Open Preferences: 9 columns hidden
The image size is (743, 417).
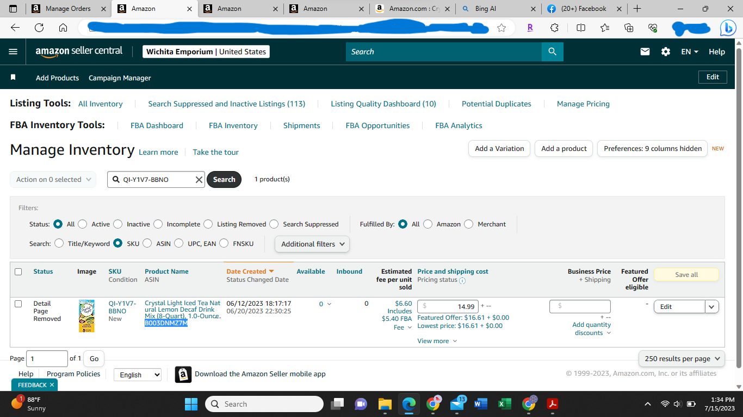tap(653, 149)
